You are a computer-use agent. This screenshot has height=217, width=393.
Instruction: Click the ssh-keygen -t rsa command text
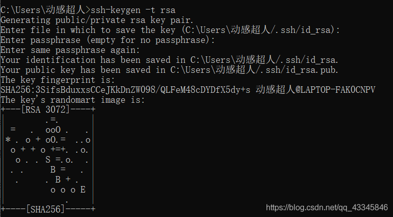pos(133,10)
